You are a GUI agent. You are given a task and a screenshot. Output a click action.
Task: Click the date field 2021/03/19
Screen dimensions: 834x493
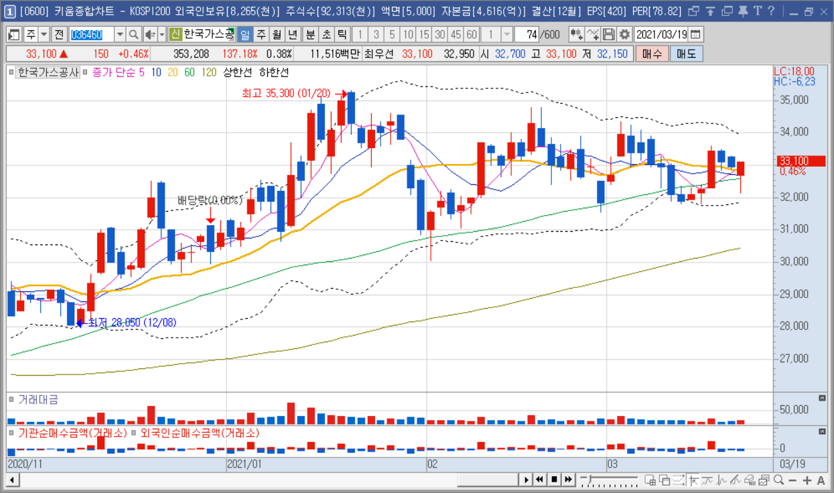click(661, 35)
